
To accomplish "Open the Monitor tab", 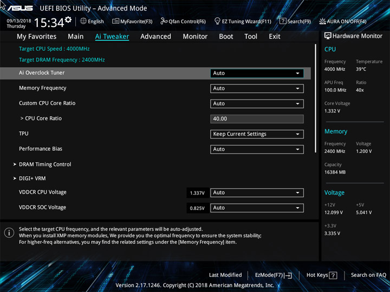I will (x=195, y=37).
